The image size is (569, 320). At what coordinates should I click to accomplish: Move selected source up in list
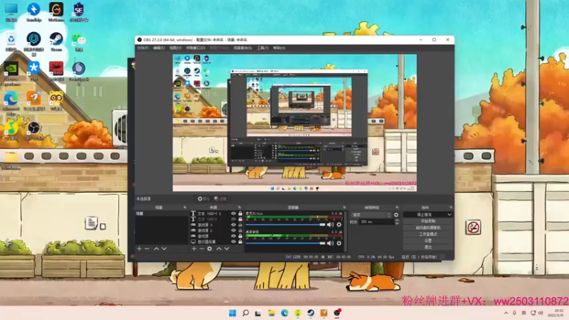219,249
